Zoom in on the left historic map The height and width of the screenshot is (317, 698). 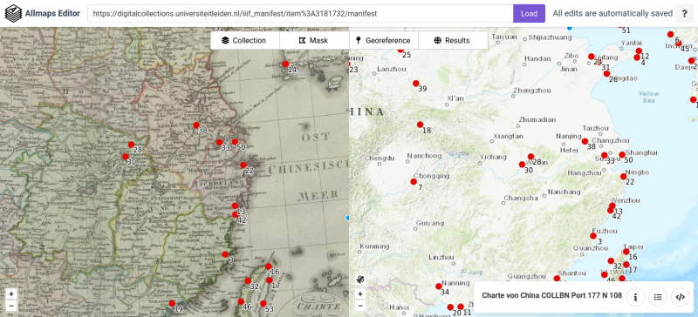11,293
